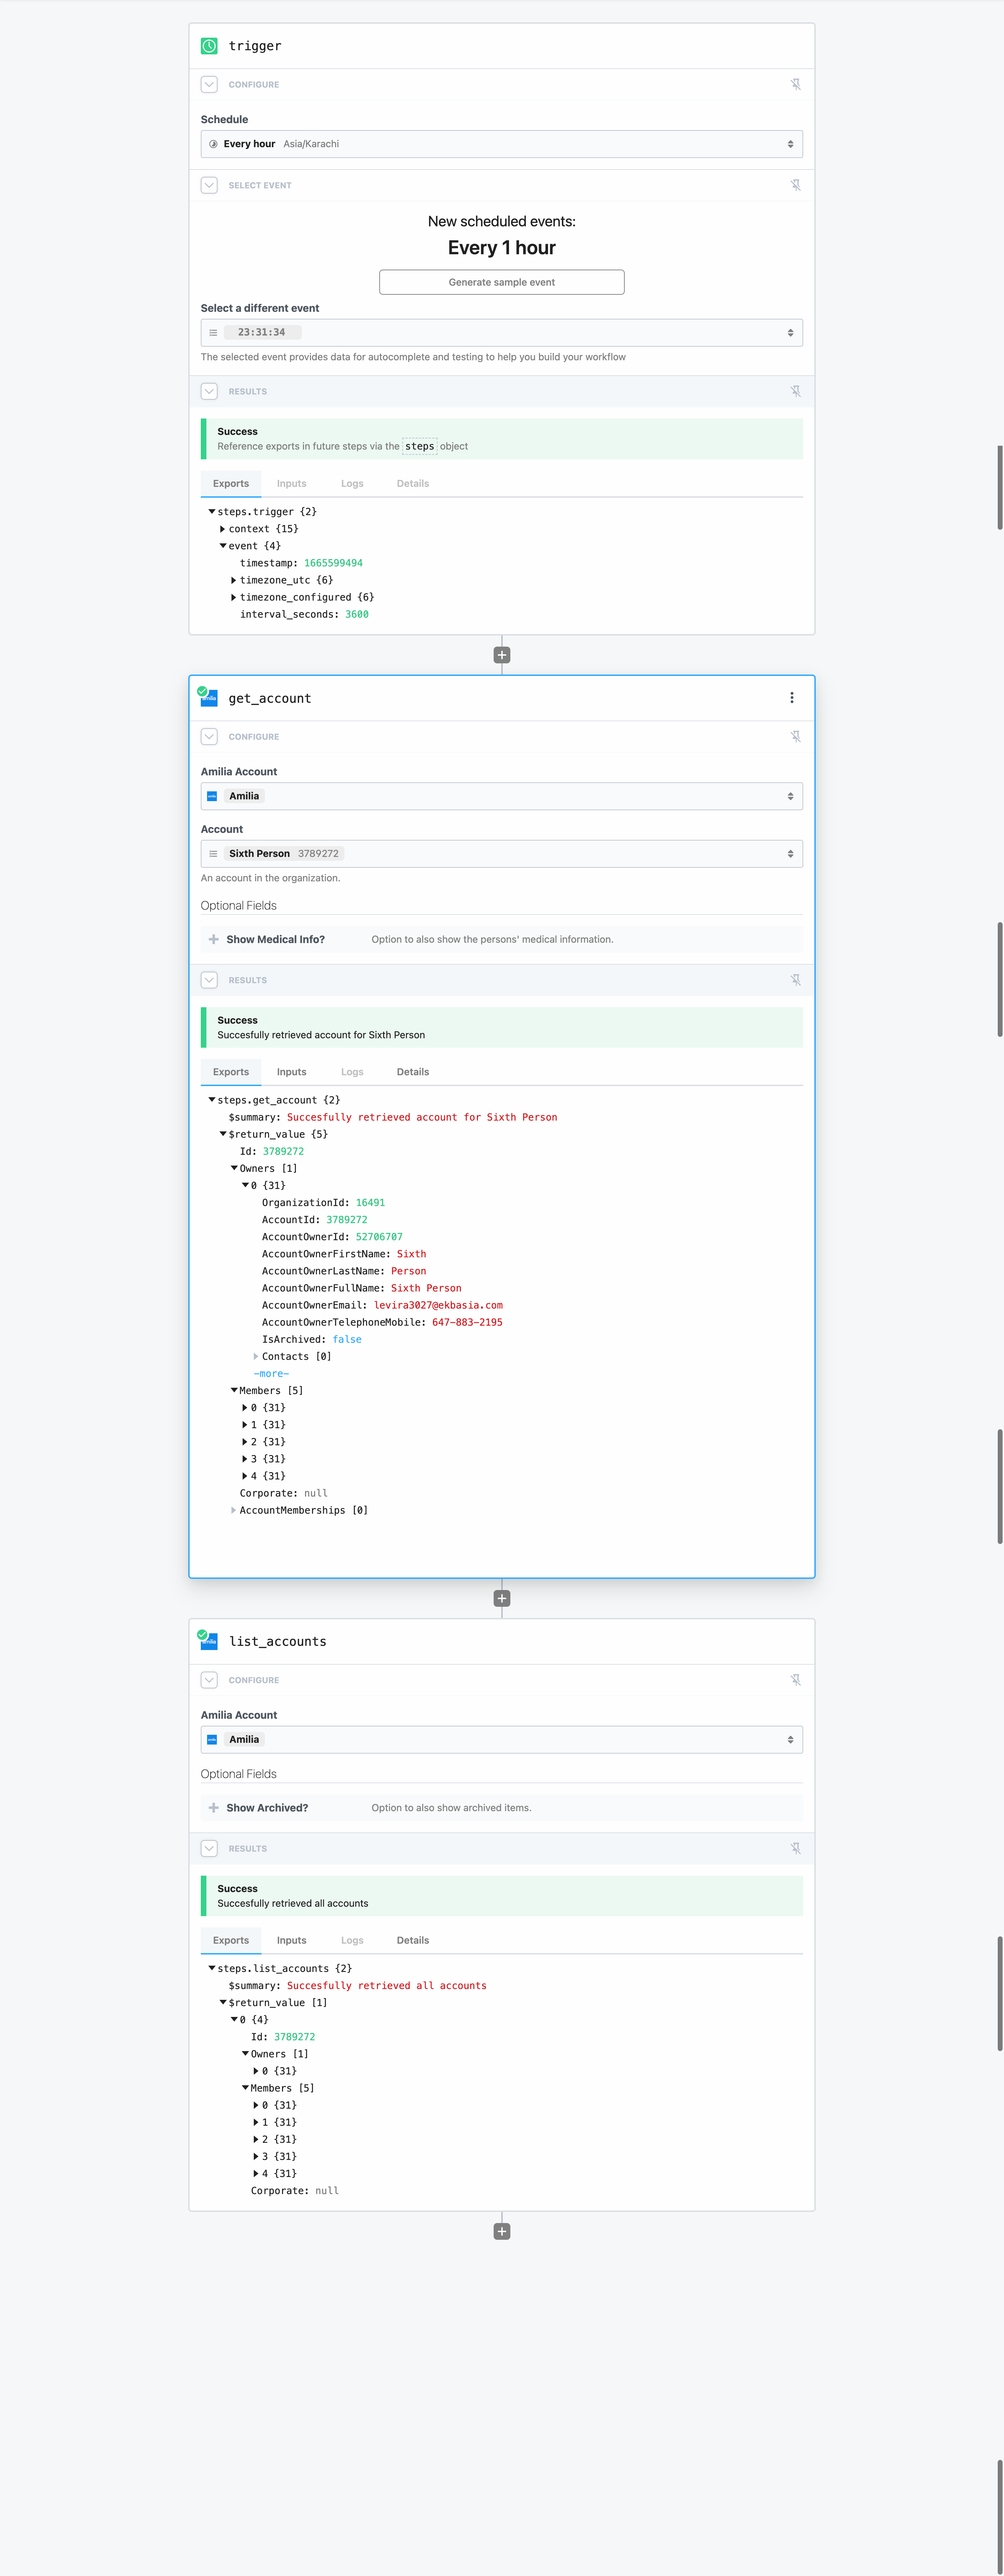Collapse trigger CONFIGURE section toggle
The image size is (1004, 2576).
209,84
